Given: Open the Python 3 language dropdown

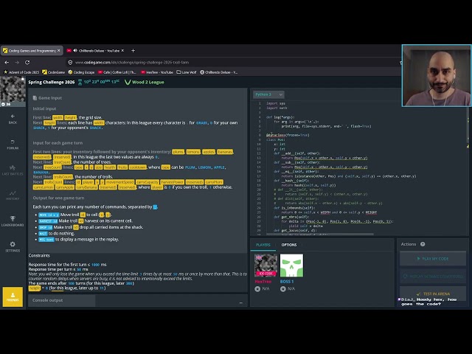Looking at the screenshot, I should [x=268, y=94].
